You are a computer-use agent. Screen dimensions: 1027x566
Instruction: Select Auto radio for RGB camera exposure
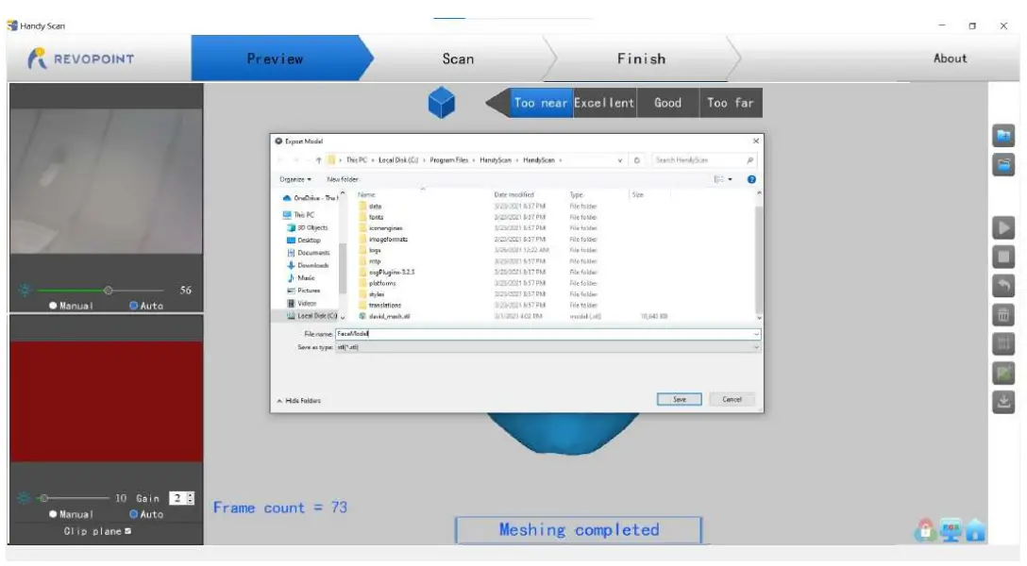[x=134, y=306]
